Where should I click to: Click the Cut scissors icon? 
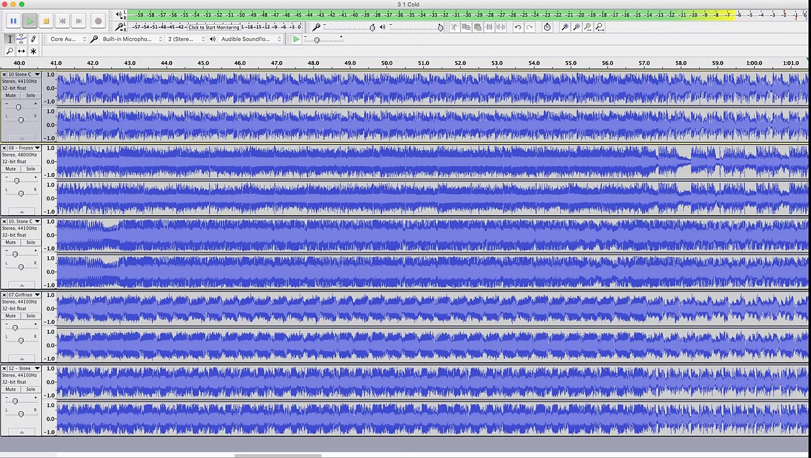click(454, 27)
